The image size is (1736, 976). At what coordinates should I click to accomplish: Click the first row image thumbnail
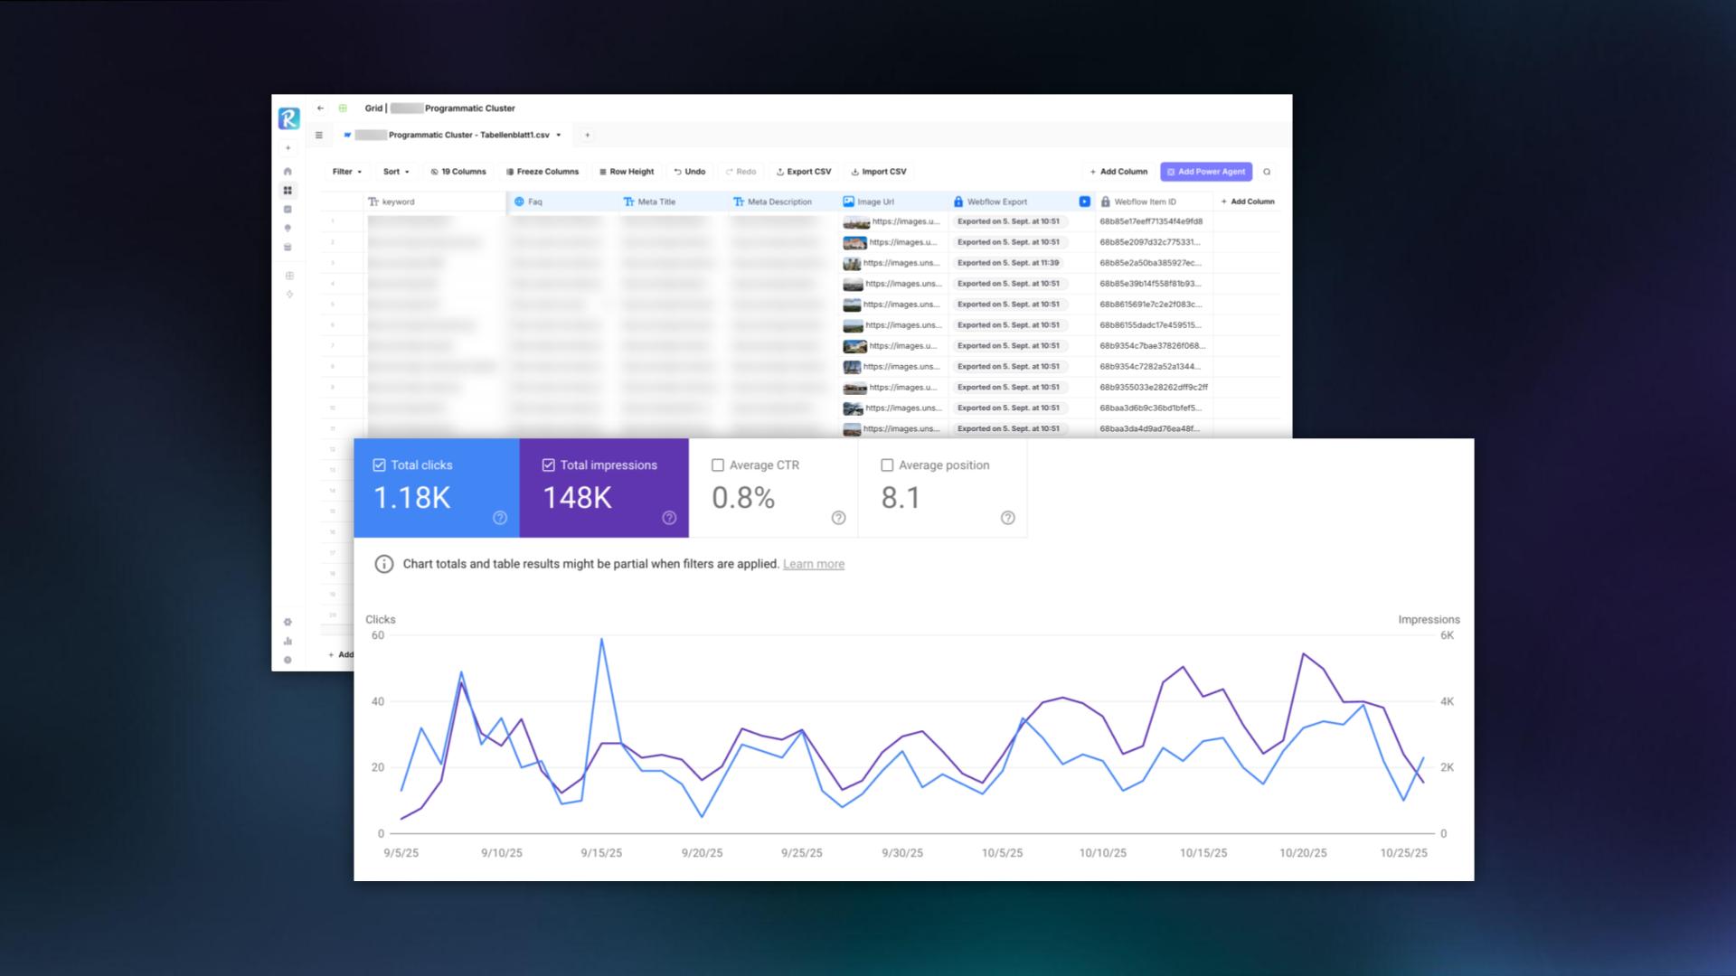[x=855, y=222]
